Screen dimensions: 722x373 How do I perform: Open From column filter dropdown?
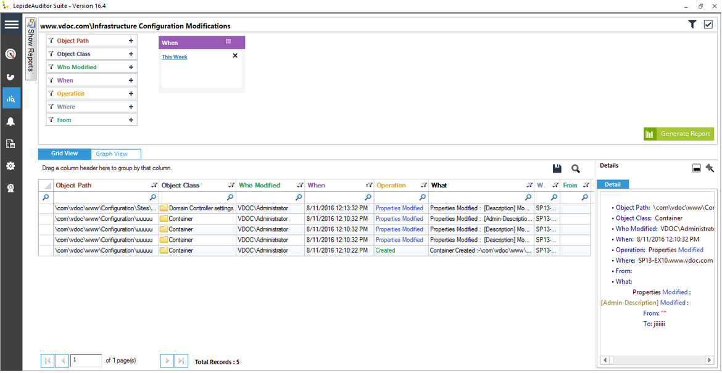586,186
